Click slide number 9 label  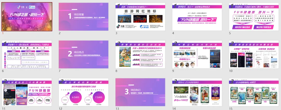pos(173,71)
